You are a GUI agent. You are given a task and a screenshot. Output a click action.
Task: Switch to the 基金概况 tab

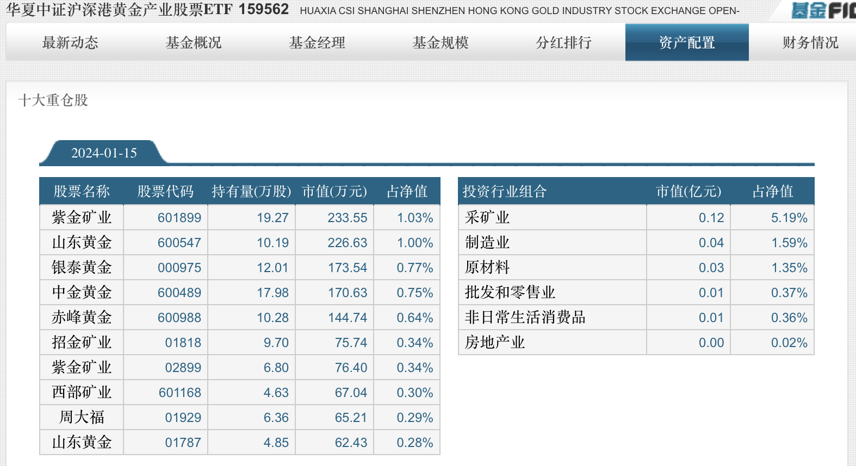(194, 42)
